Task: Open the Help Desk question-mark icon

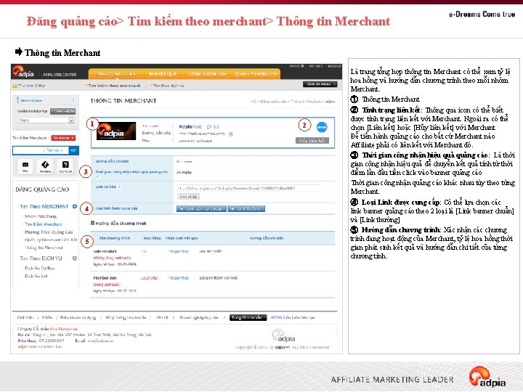Action: (65, 166)
